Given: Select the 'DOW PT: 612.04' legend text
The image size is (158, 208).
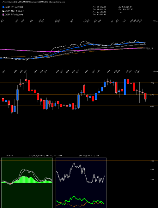Looking at the screenshot, I should coord(14,14).
